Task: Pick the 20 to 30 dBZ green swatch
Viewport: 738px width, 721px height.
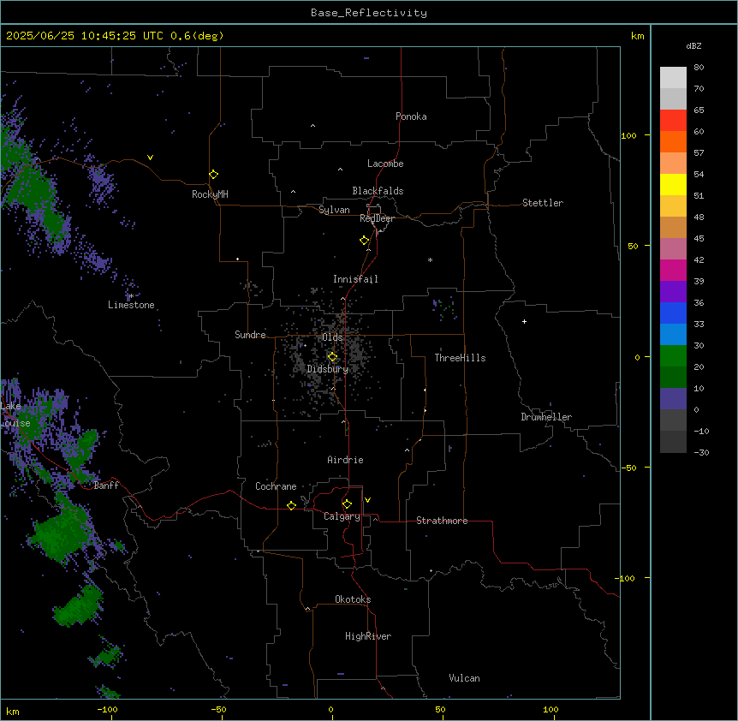Action: click(673, 356)
